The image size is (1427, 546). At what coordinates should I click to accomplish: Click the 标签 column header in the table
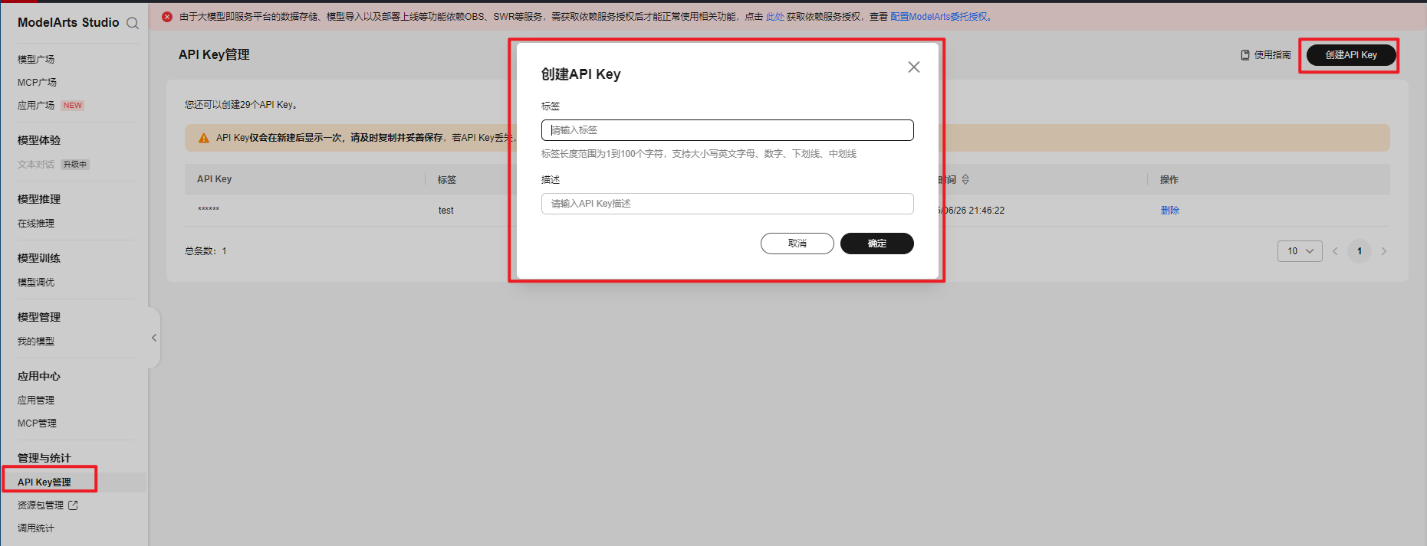pyautogui.click(x=447, y=180)
